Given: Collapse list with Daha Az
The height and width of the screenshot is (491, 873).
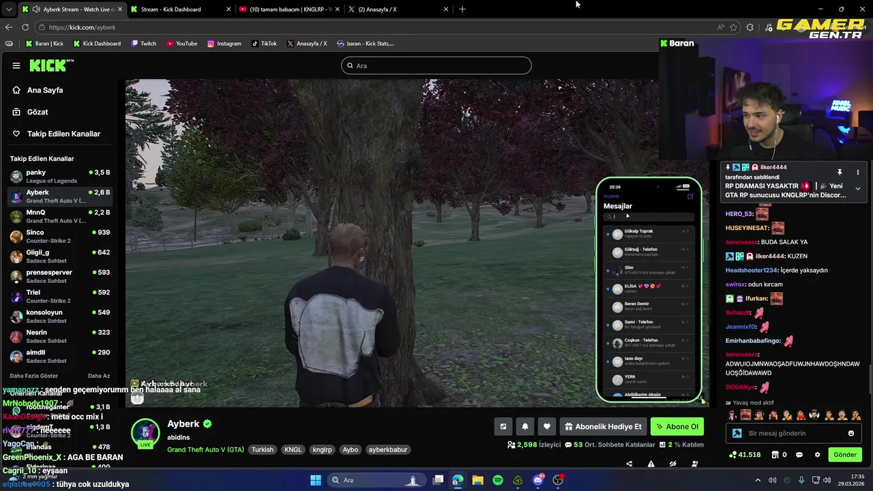Looking at the screenshot, I should (x=99, y=376).
